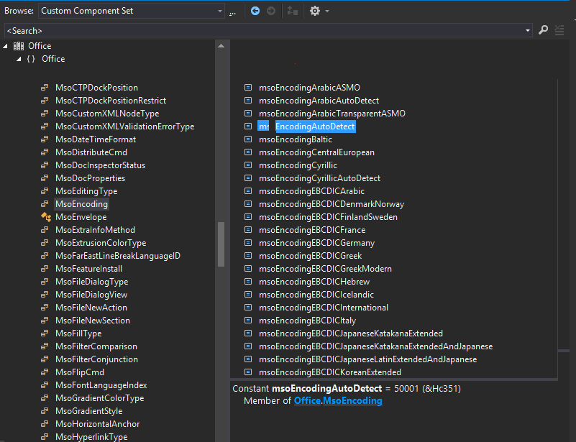Collapse the Office namespace node
576x442 pixels.
(19, 59)
